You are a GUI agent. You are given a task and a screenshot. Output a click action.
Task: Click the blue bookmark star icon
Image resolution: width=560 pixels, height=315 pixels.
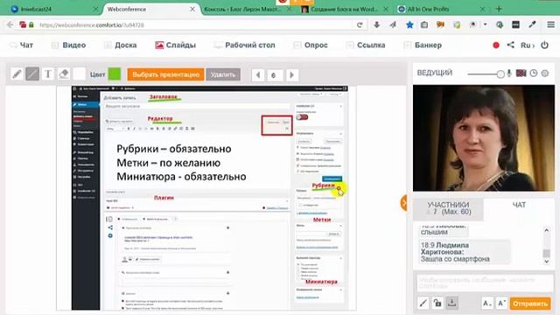(409, 24)
